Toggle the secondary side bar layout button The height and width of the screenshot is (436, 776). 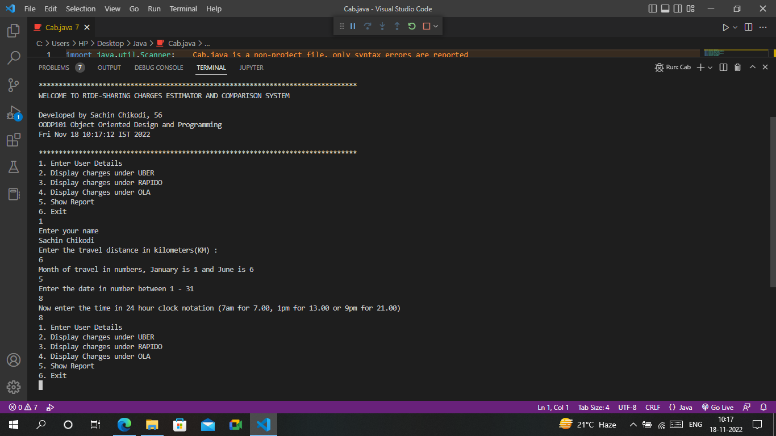[678, 9]
